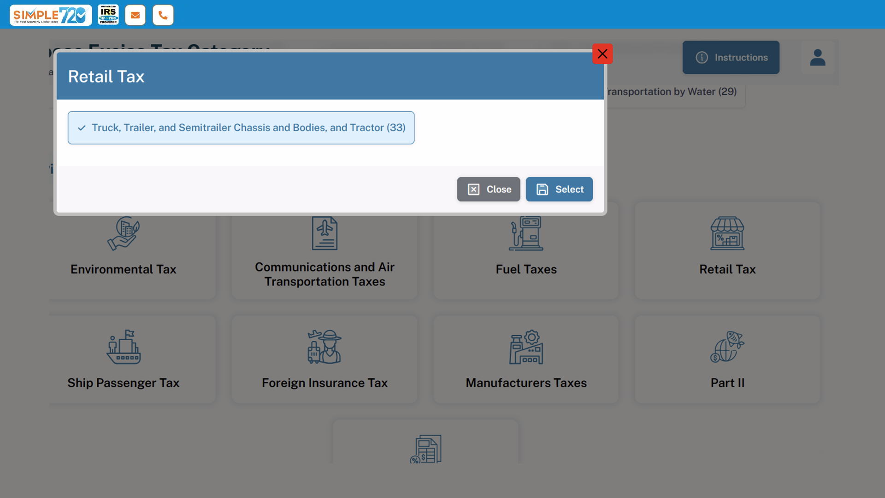This screenshot has height=498, width=885.
Task: Click the Simple720 logo
Action: coord(51,15)
